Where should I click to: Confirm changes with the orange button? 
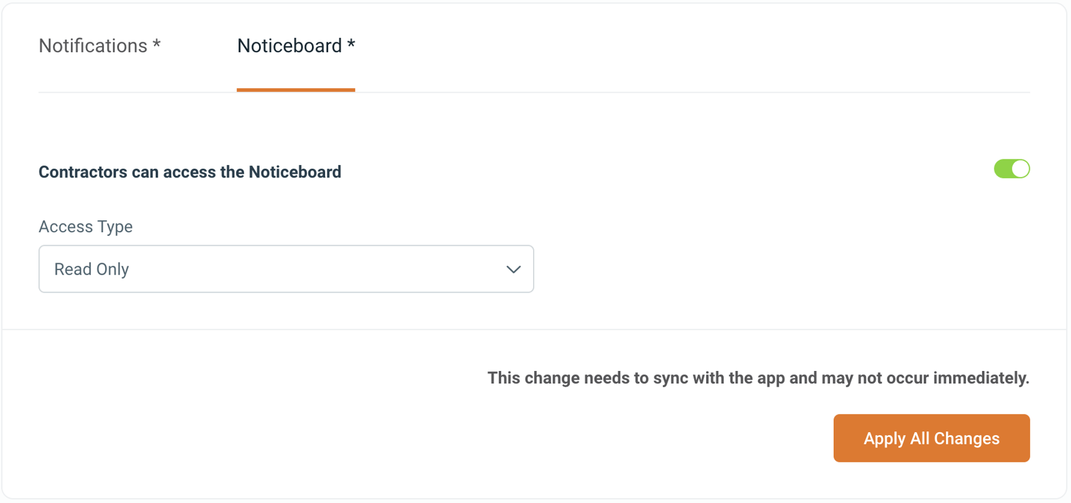coord(931,438)
